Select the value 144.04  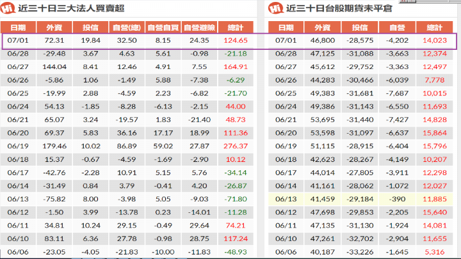54,67
